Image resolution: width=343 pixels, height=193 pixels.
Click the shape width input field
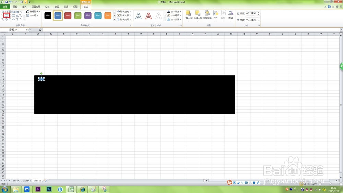tap(251, 20)
